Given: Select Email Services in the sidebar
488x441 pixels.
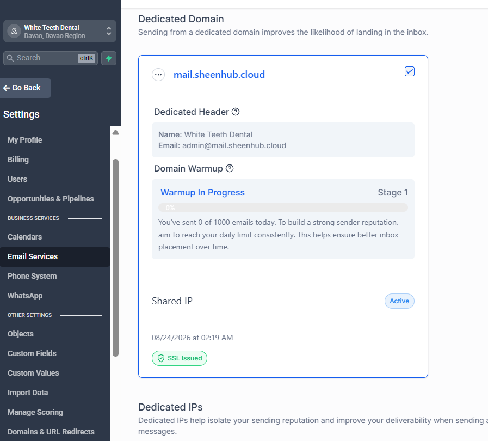Looking at the screenshot, I should point(55,256).
